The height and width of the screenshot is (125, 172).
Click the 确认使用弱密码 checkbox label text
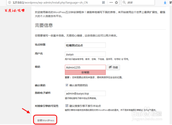pyautogui.click(x=78, y=85)
